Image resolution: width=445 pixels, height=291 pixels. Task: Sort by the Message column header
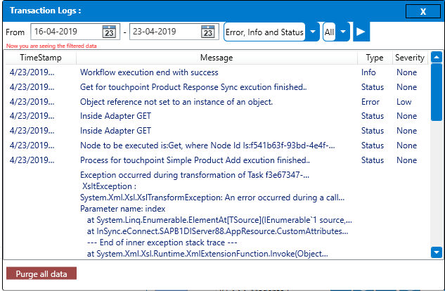click(x=217, y=58)
